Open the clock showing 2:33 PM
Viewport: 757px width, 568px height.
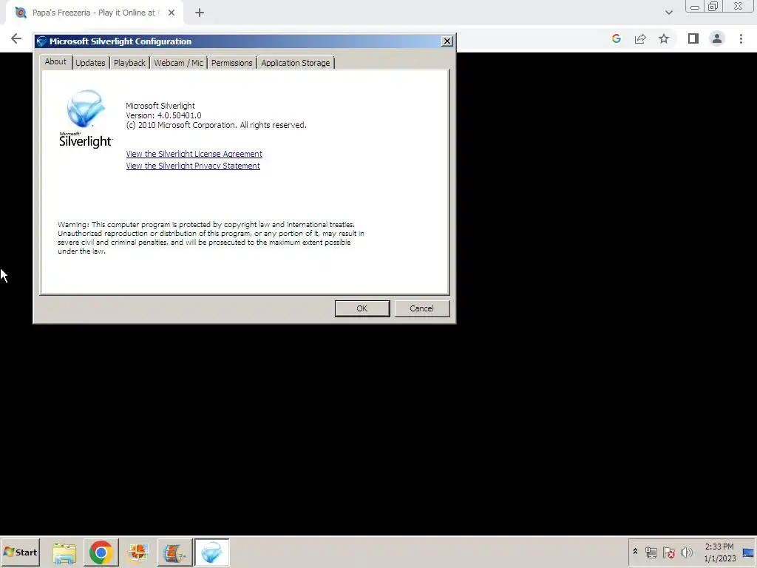[719, 552]
